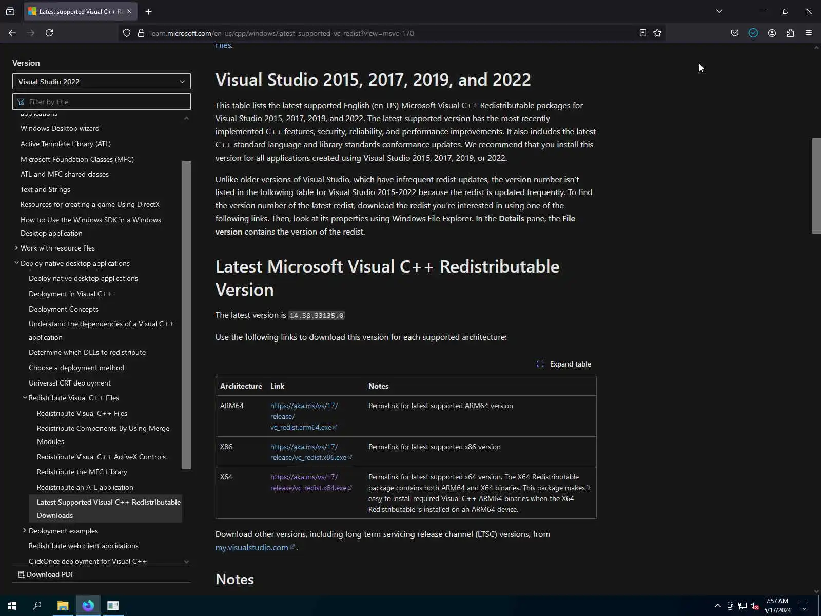The image size is (821, 616).
Task: Click the Download PDF button
Action: point(46,574)
